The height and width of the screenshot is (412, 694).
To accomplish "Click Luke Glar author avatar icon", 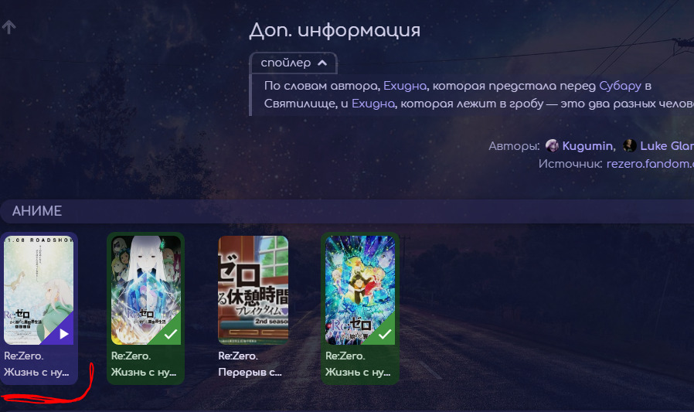I will pos(629,145).
